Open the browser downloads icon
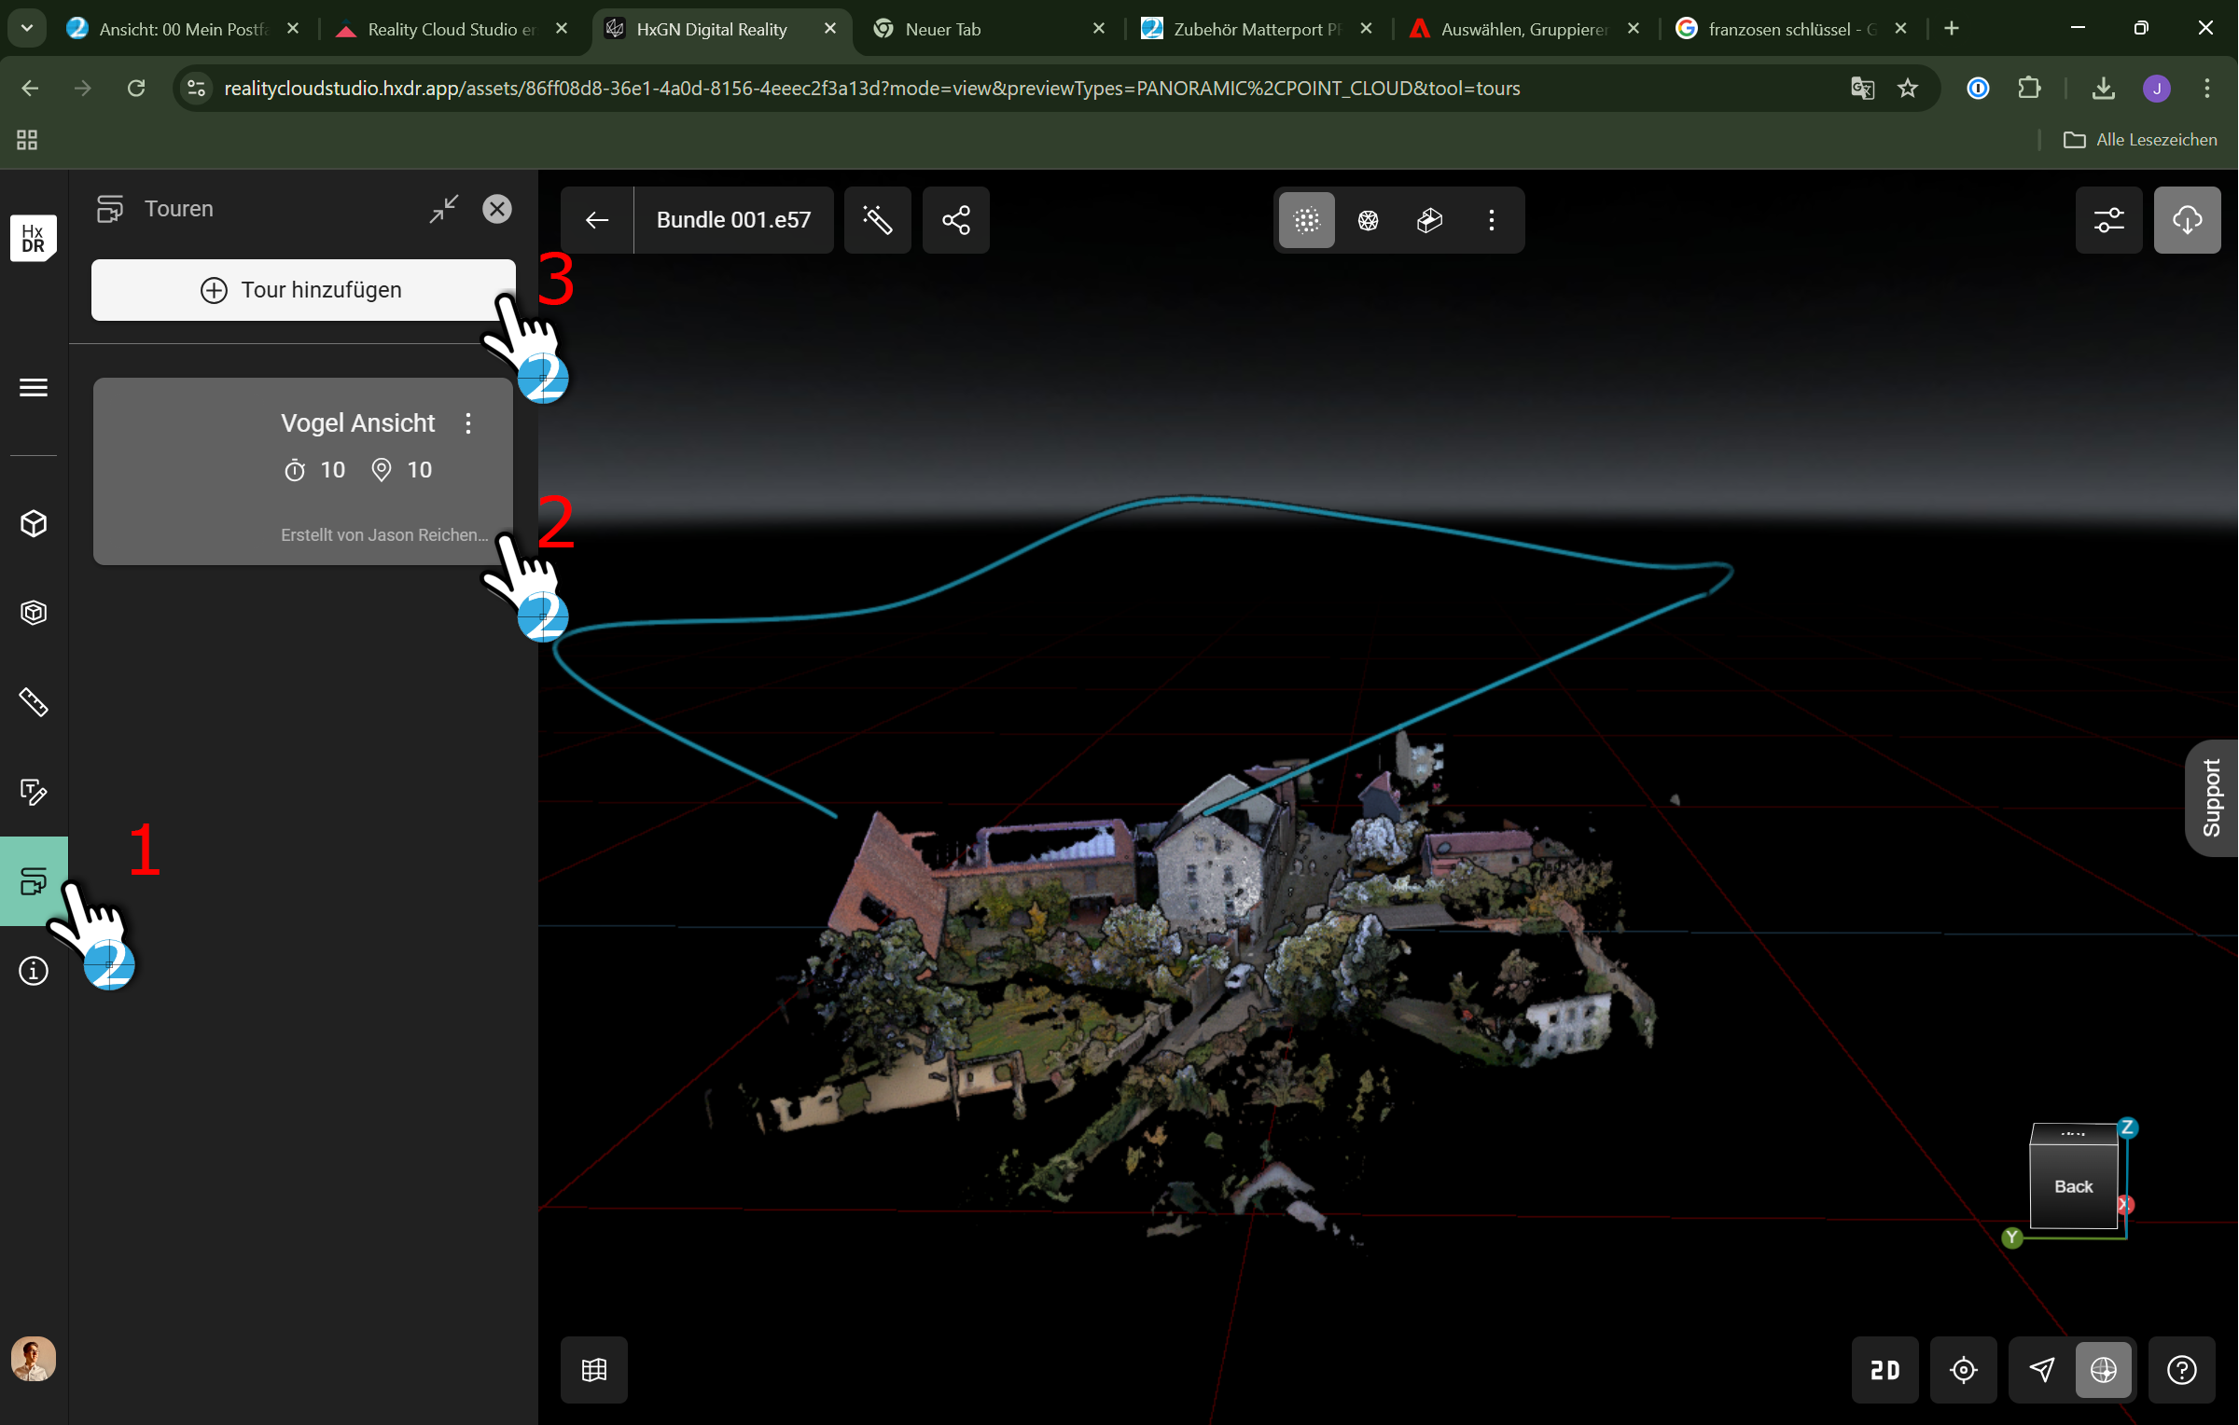Screen dimensions: 2239x1425 coord(2103,89)
